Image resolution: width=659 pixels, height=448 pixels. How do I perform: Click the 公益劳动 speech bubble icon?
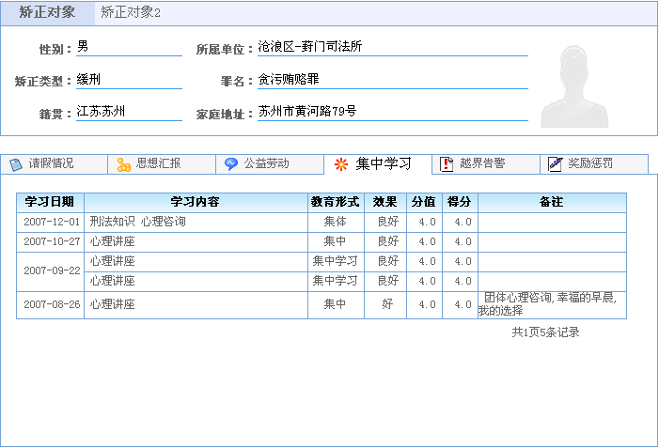[231, 164]
